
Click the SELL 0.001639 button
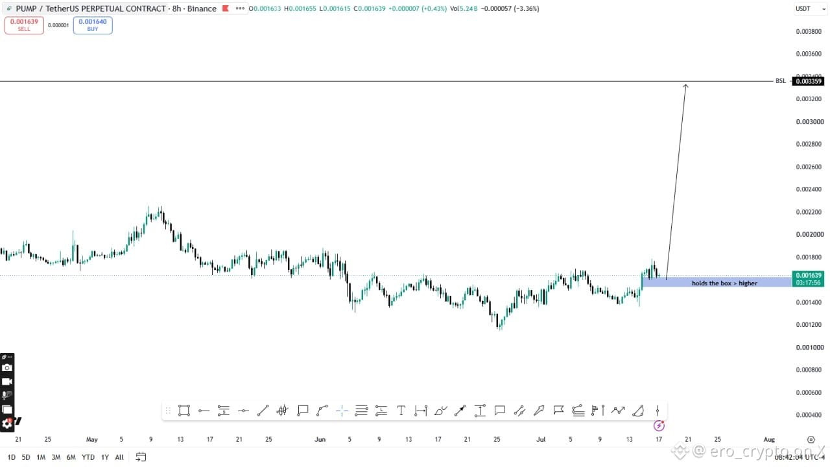point(24,25)
